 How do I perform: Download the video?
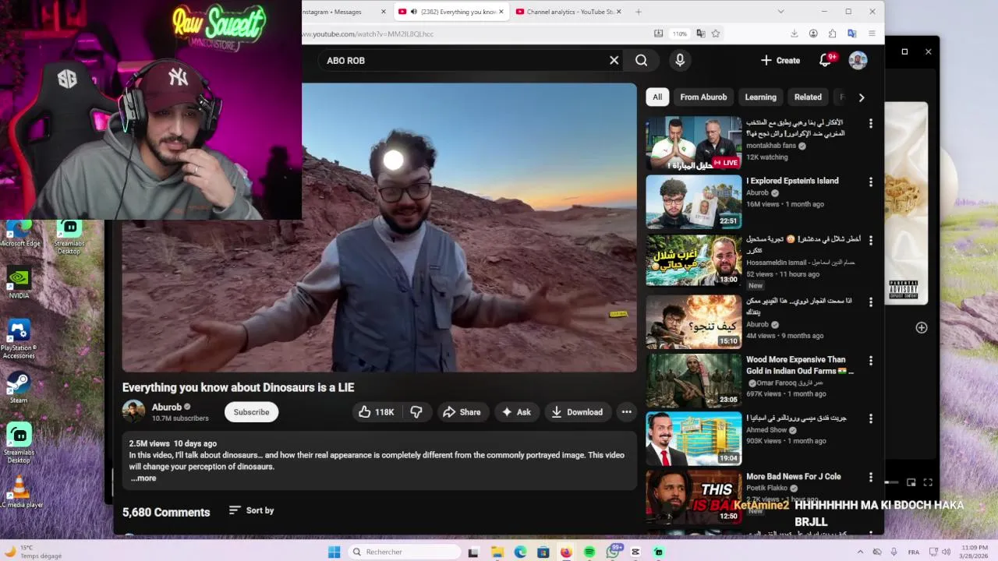[x=577, y=412]
